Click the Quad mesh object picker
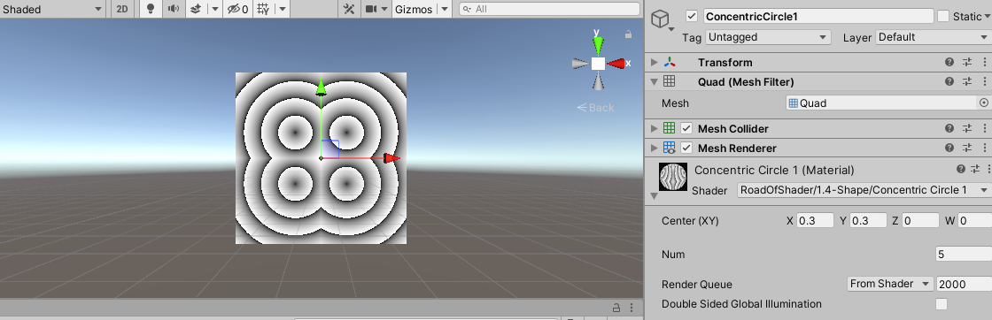The image size is (992, 320). (984, 103)
